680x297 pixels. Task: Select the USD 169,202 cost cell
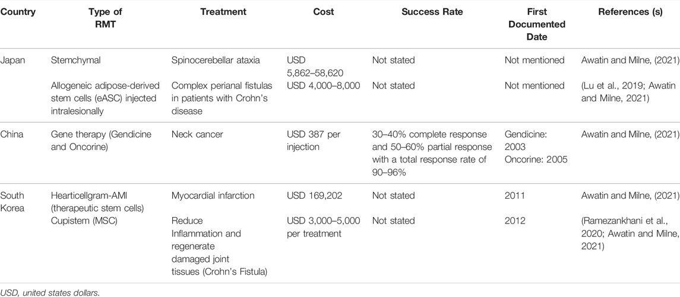(314, 196)
